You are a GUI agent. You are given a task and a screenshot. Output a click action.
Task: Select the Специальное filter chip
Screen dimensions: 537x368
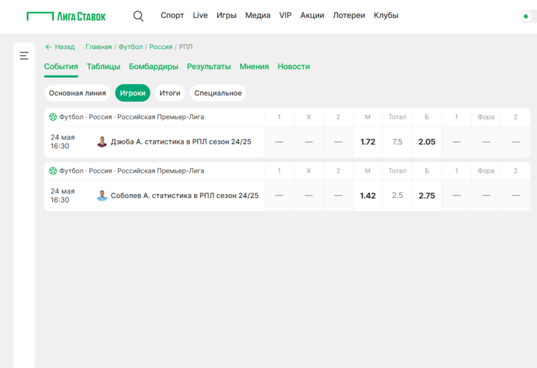tap(218, 93)
